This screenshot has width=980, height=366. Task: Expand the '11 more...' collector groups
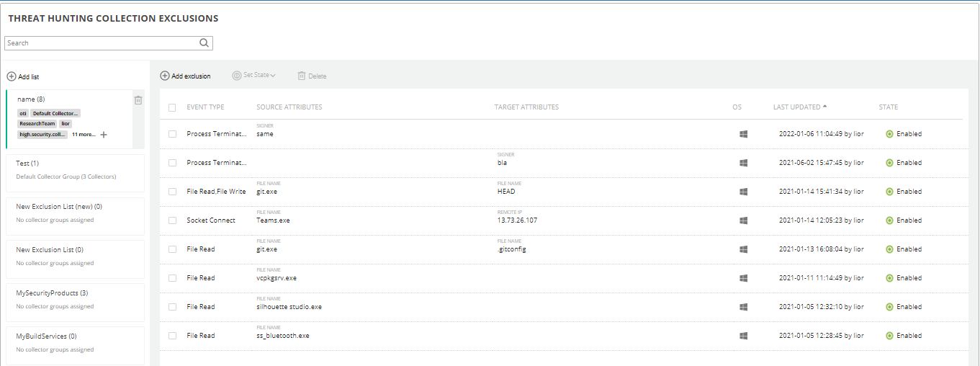pos(84,135)
